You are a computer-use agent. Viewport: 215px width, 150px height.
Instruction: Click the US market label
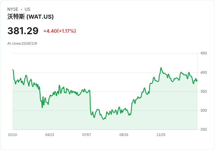coord(27,9)
